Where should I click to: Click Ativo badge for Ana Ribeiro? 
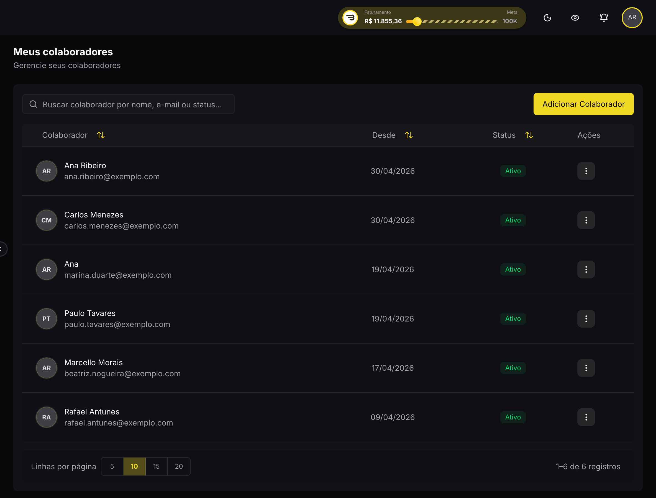(x=513, y=171)
